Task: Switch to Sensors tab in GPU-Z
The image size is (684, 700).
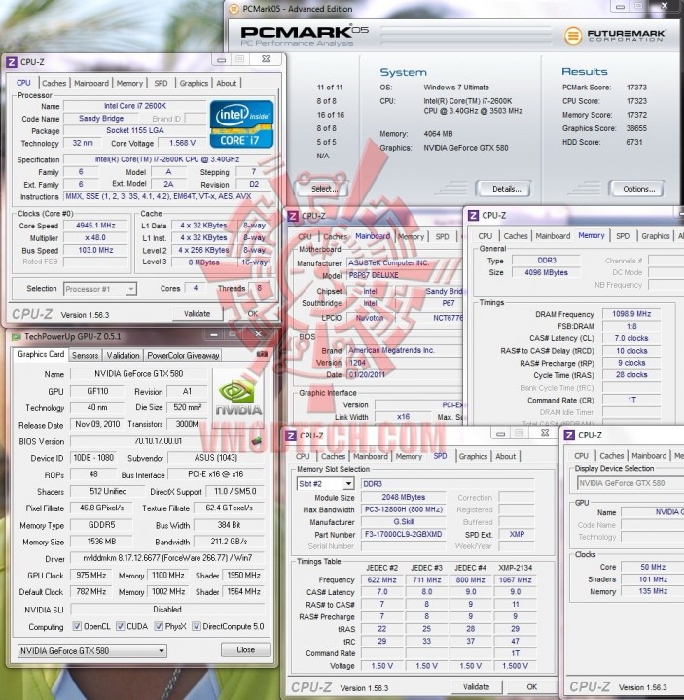Action: click(85, 356)
